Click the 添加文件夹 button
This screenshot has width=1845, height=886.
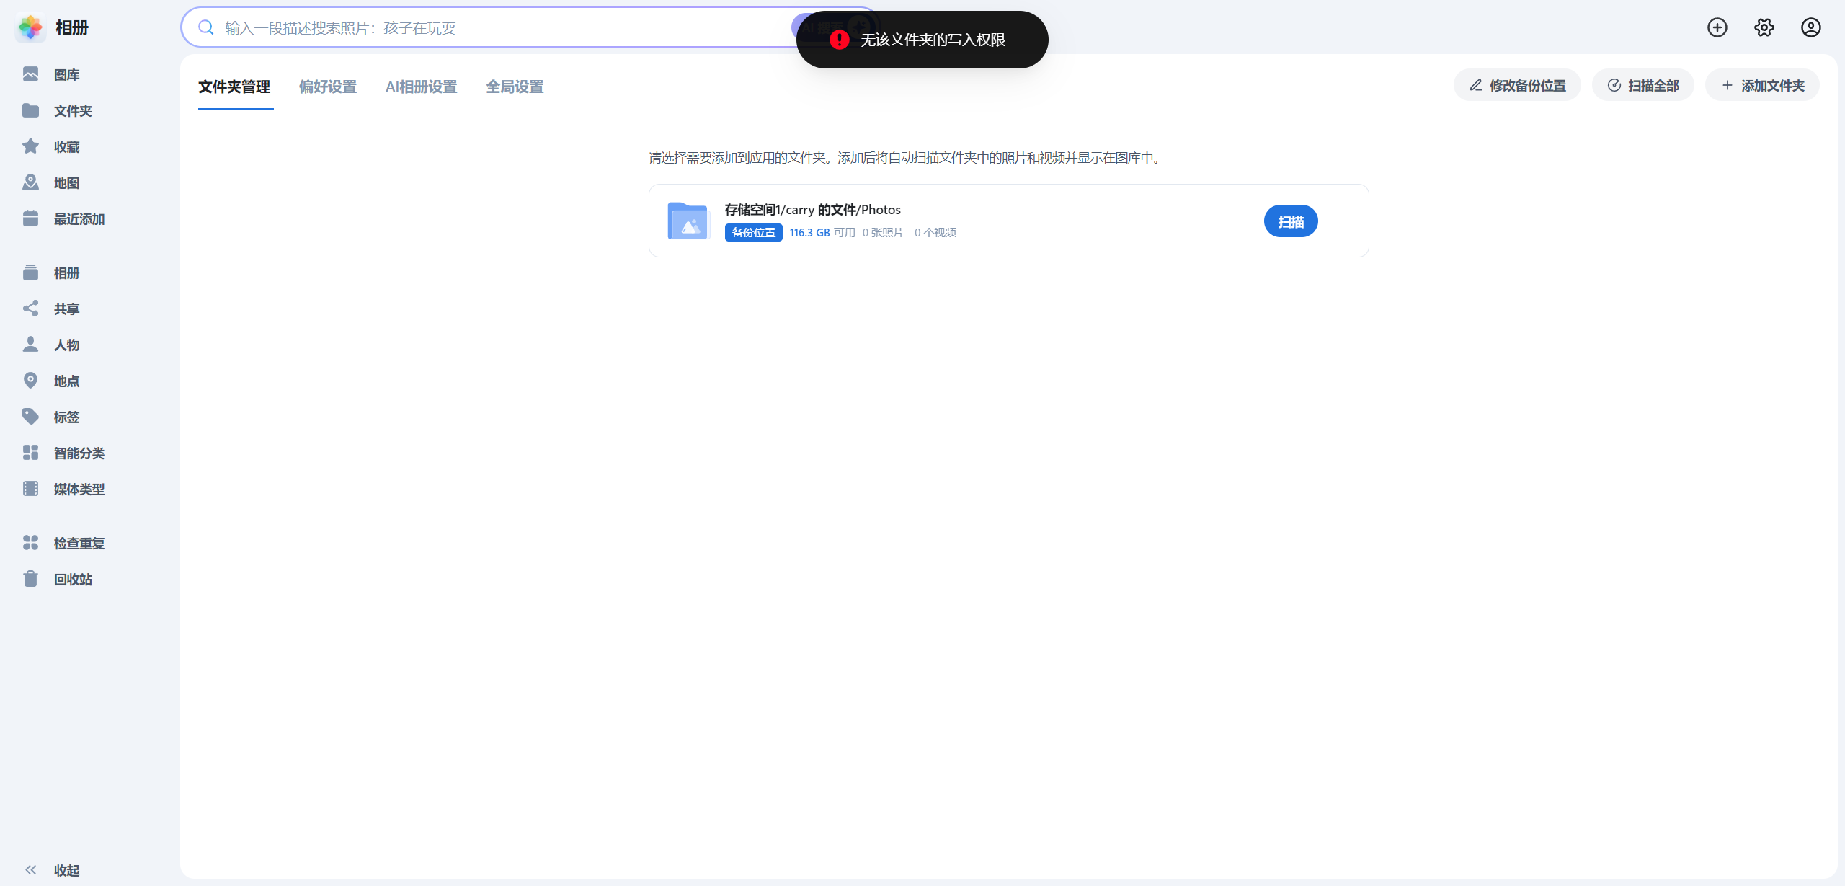click(x=1763, y=85)
